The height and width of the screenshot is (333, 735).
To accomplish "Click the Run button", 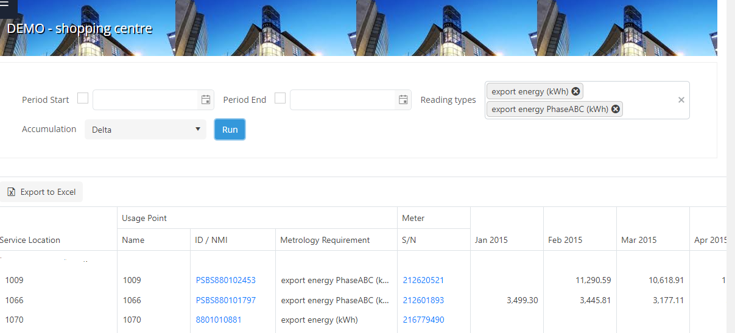I will [230, 130].
